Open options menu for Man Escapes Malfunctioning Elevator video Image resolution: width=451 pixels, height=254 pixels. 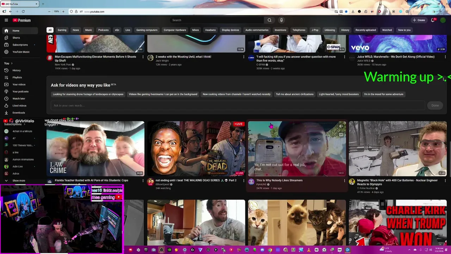(x=143, y=57)
